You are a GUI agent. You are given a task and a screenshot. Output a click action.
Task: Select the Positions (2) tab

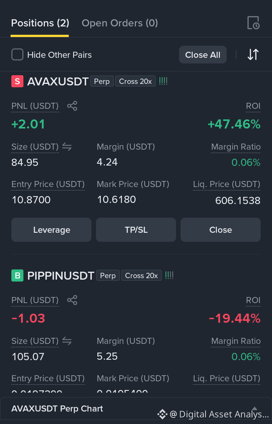coord(40,23)
